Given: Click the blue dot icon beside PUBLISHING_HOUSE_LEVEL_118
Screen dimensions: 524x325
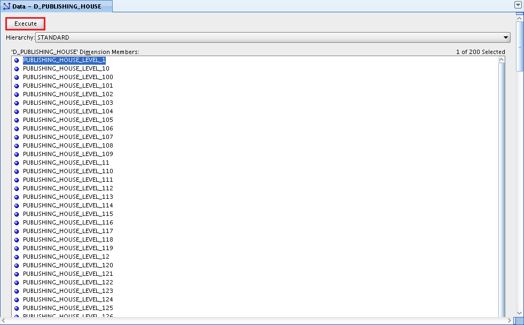Looking at the screenshot, I should 17,239.
